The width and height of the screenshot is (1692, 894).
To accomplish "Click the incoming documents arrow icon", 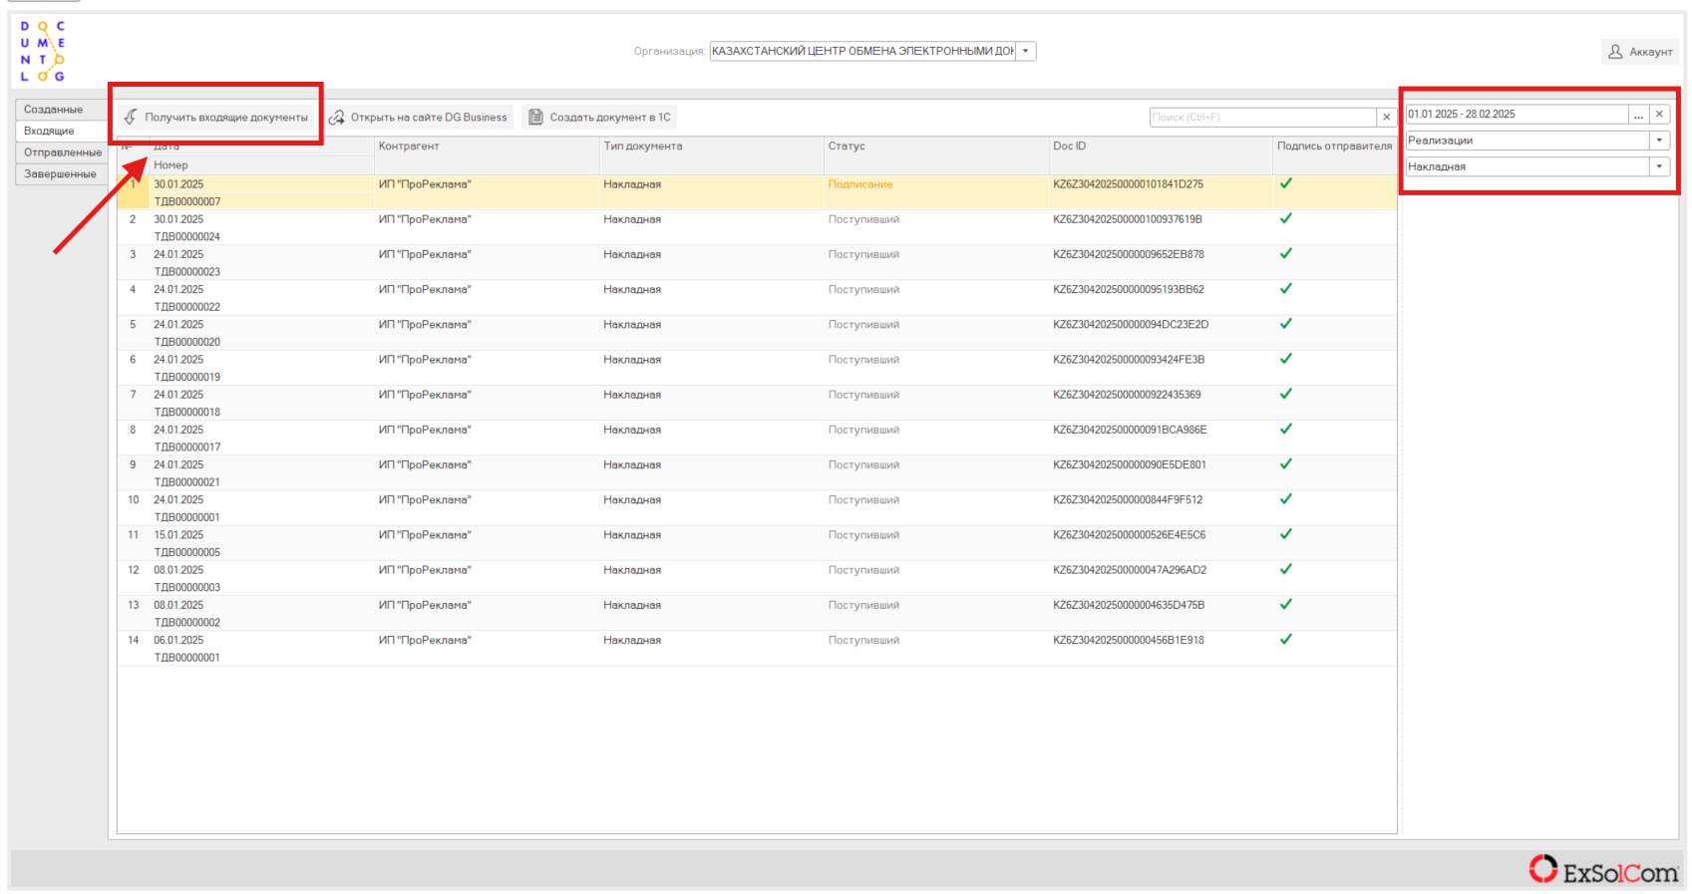I will [131, 118].
